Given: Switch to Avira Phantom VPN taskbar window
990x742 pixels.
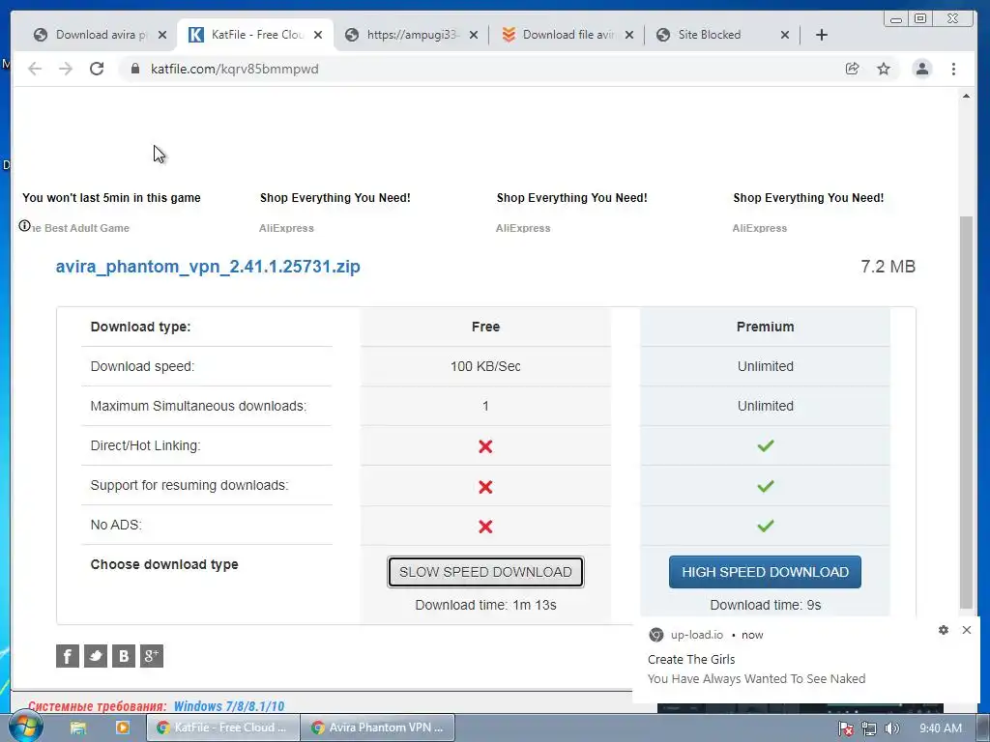Looking at the screenshot, I should click(377, 728).
